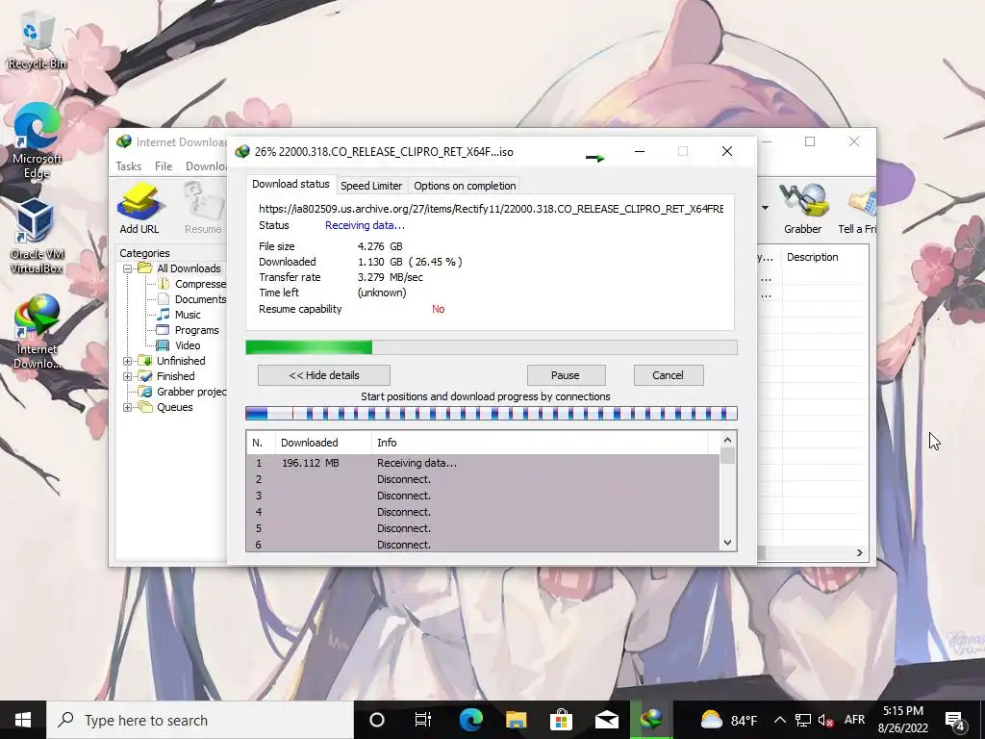Open the Grabber tool icon
Screen dimensions: 985x739
(x=802, y=209)
